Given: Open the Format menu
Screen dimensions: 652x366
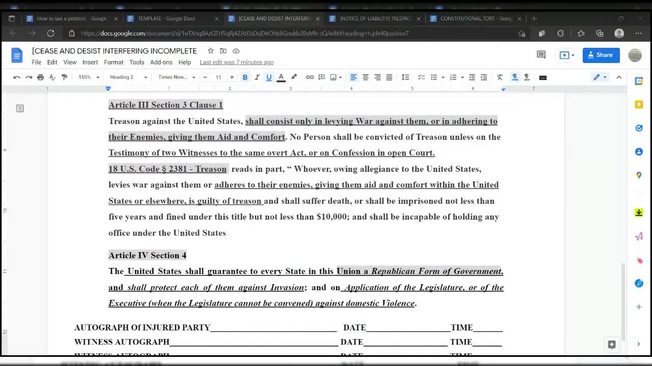Looking at the screenshot, I should point(114,62).
